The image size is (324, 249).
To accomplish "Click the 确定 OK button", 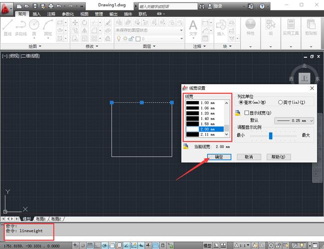I will (219, 157).
